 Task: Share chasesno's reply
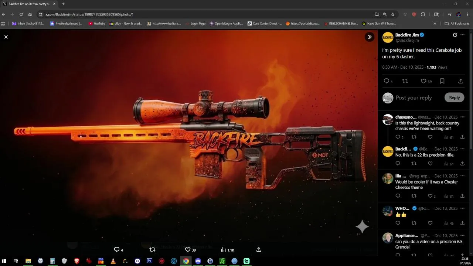(x=462, y=137)
